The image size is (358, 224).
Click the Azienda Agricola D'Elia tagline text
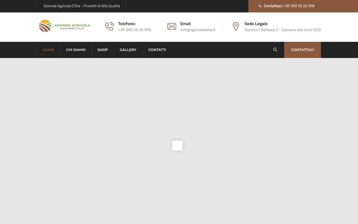click(82, 6)
